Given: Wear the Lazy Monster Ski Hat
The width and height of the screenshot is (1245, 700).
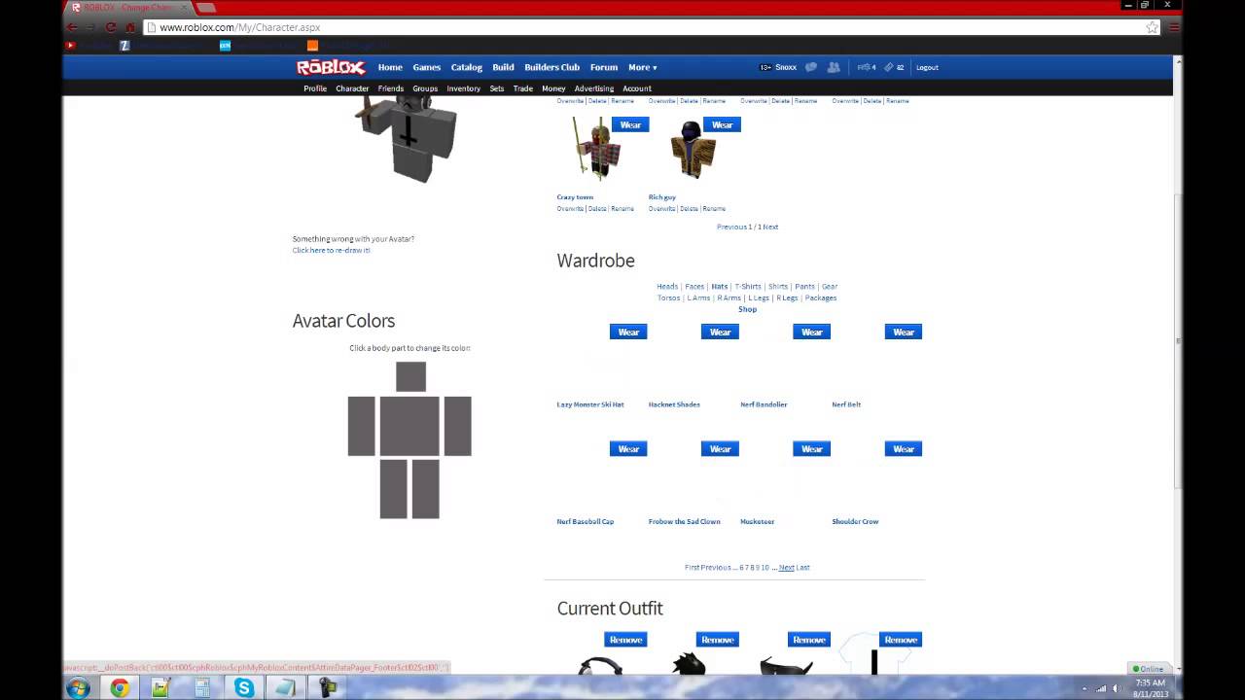Looking at the screenshot, I should click(628, 332).
